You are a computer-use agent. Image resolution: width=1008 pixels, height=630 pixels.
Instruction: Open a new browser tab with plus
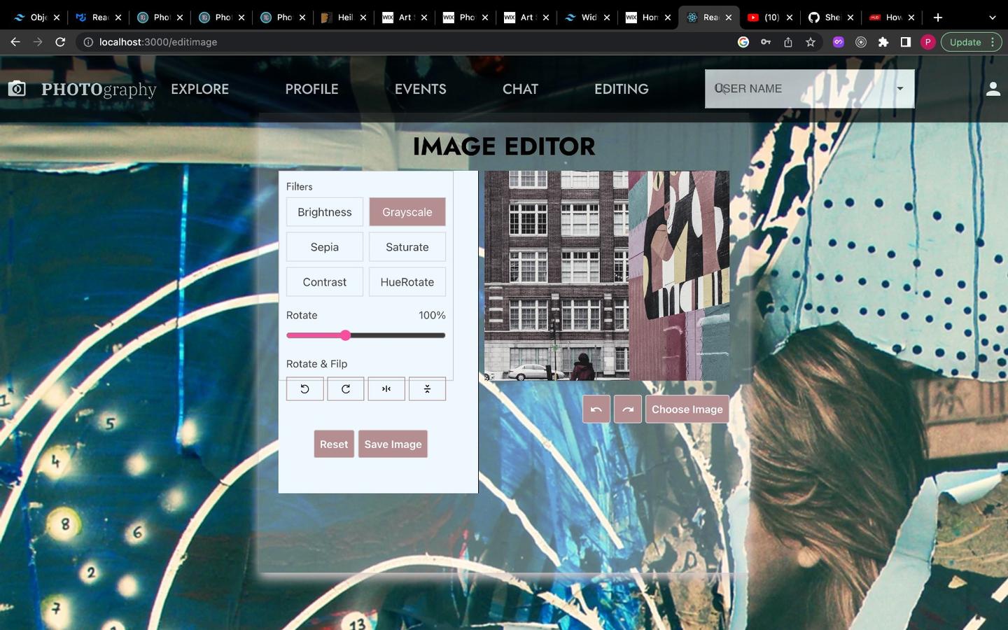[x=938, y=17]
